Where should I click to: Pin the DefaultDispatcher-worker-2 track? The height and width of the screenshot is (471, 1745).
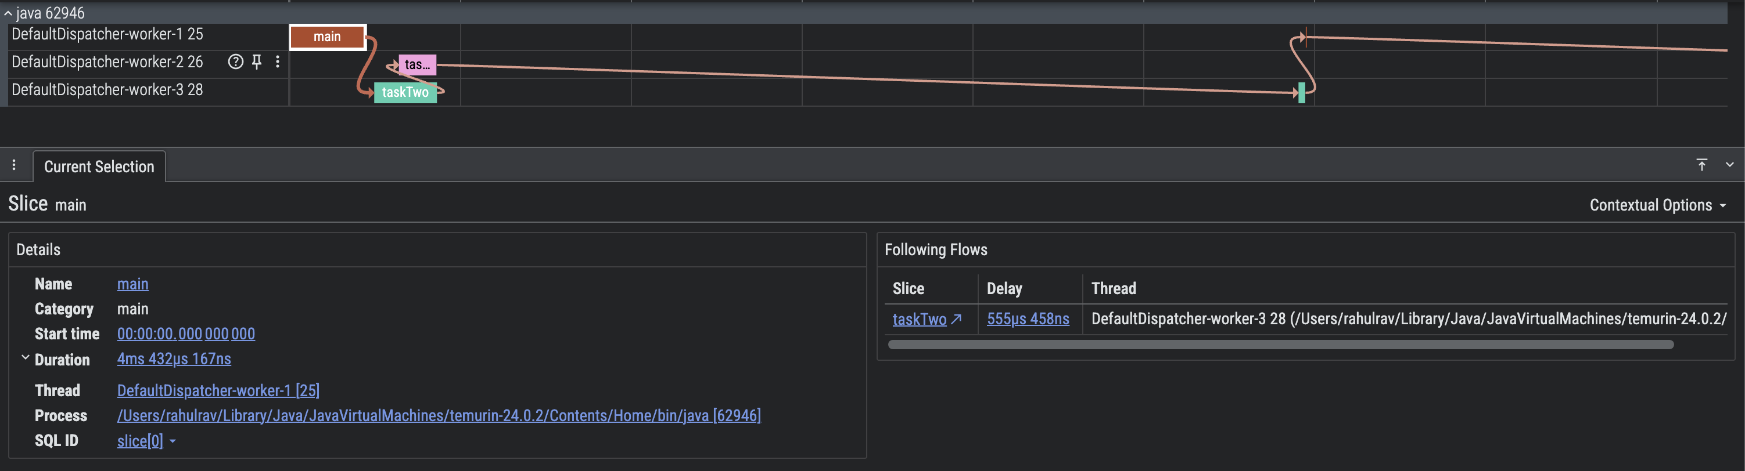257,62
